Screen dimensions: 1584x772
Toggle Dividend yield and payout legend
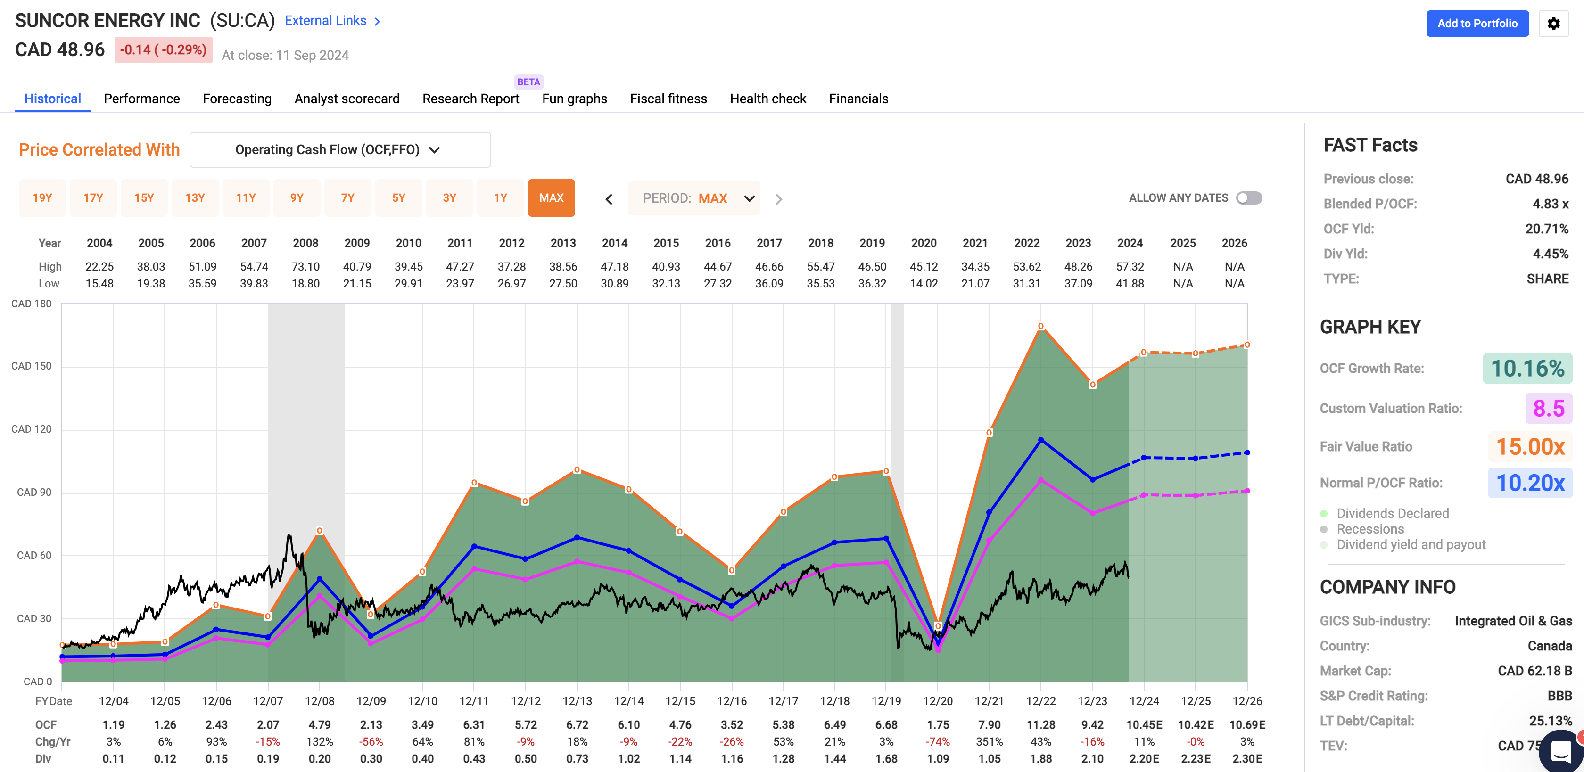coord(1411,544)
